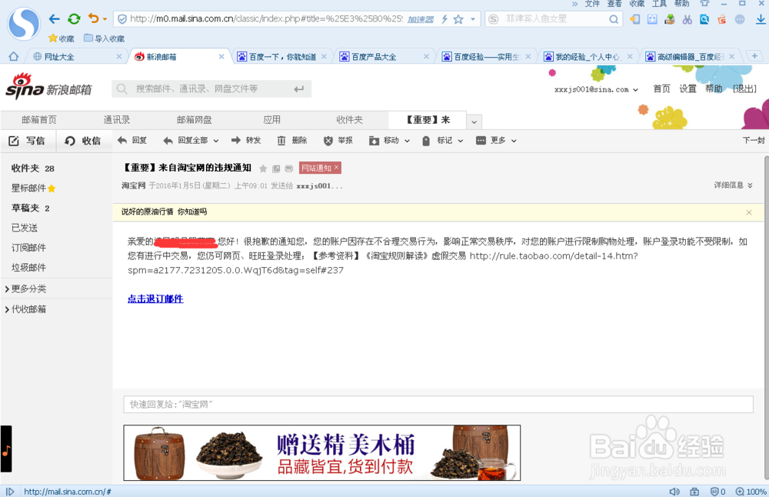769x497 pixels.
Task: Click the 回复 reply button
Action: pyautogui.click(x=132, y=140)
